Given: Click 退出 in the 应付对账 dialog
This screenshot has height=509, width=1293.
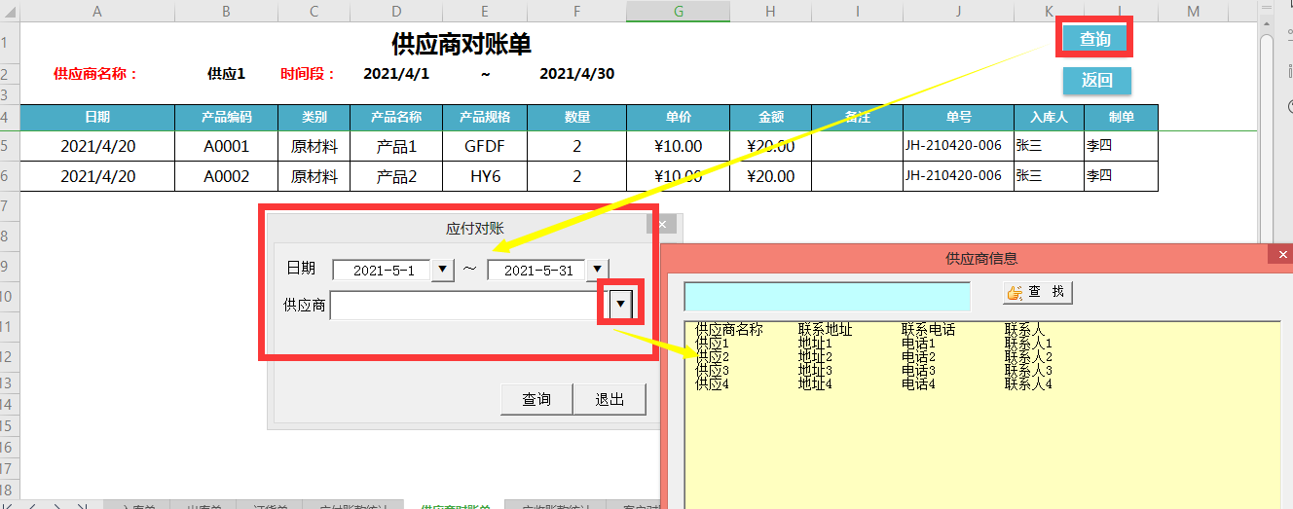Looking at the screenshot, I should tap(610, 399).
